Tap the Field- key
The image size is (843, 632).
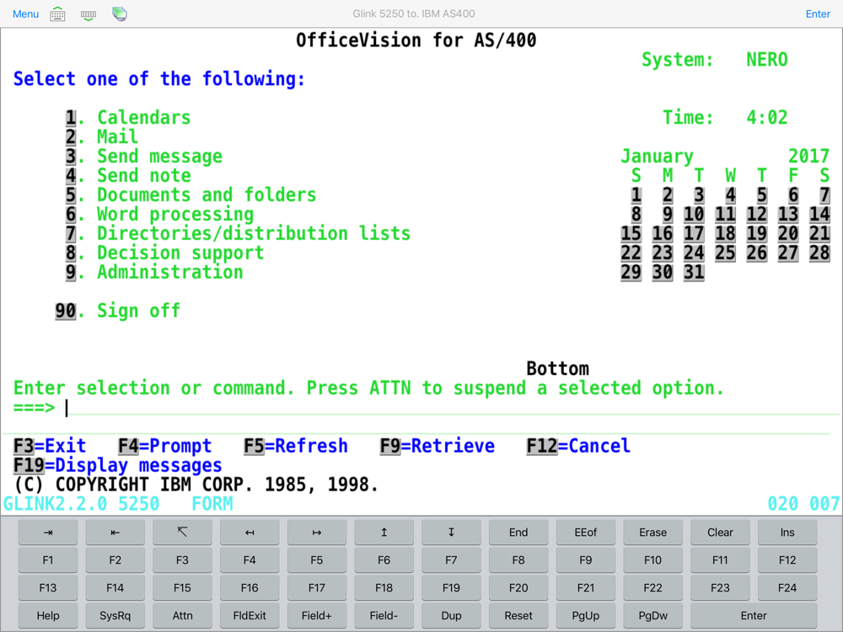(384, 616)
